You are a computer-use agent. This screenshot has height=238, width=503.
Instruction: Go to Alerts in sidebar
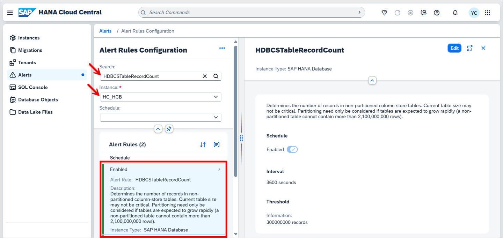[x=47, y=75]
